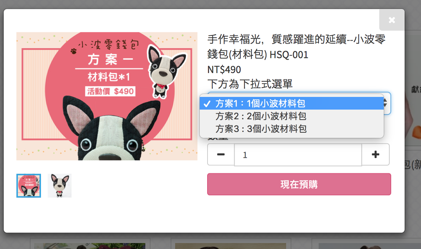Choose 方案1:1個小波材料包 option

click(292, 103)
